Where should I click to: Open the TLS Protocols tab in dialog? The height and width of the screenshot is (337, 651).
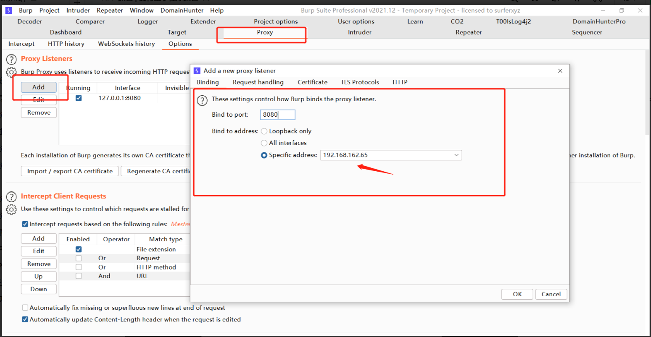coord(360,82)
